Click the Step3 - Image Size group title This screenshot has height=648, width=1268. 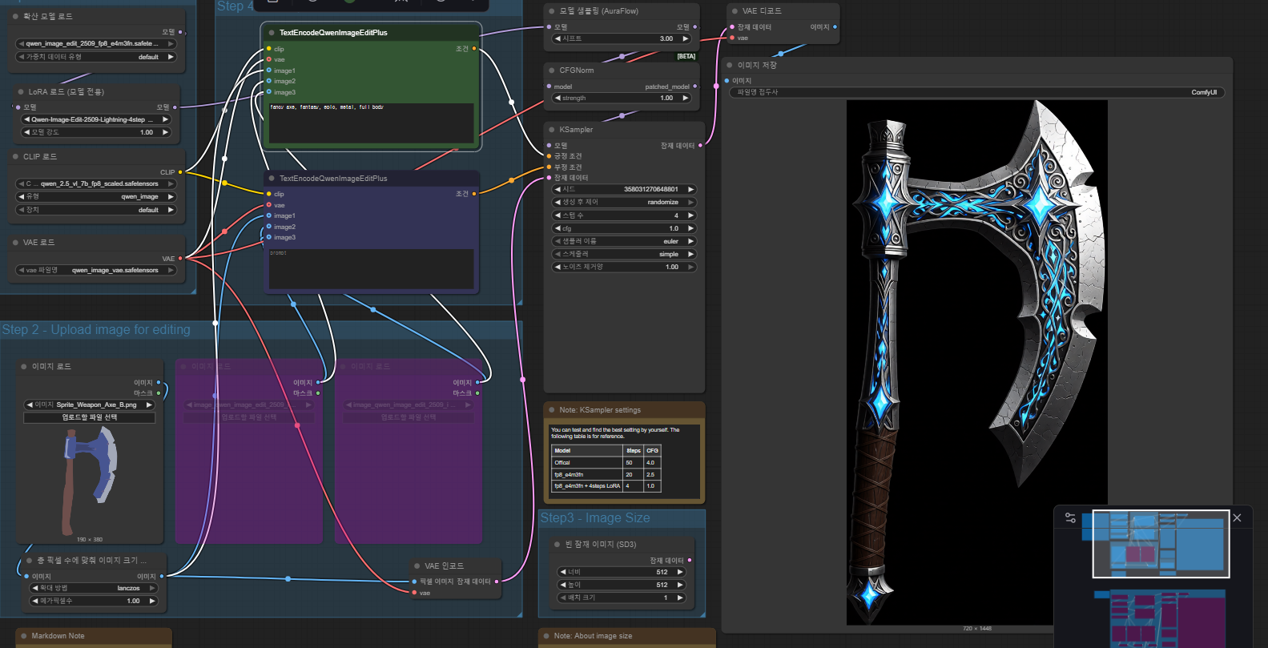(x=595, y=518)
